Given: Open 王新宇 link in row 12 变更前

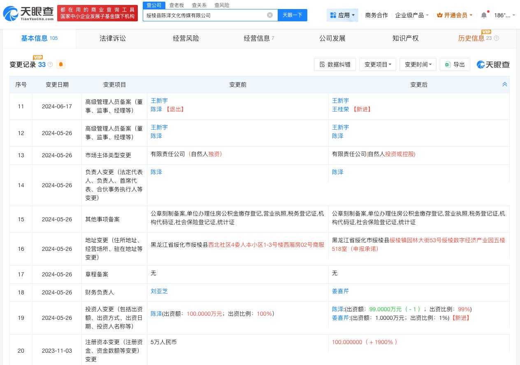Looking at the screenshot, I should [x=159, y=127].
